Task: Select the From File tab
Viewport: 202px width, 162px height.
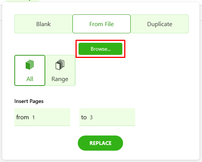Action: pos(102,24)
